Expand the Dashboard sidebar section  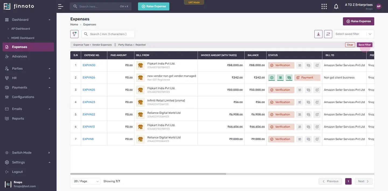(x=28, y=20)
